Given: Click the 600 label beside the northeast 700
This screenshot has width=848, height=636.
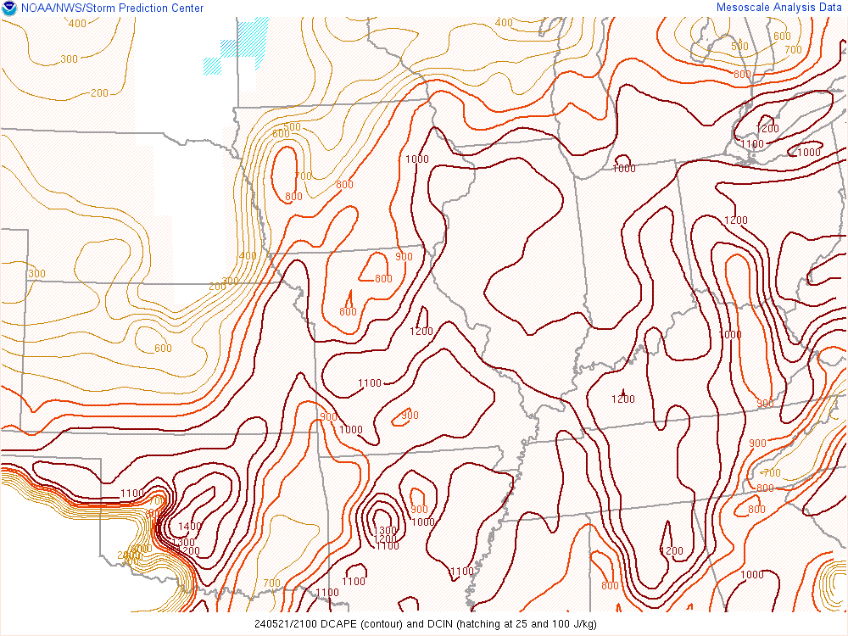Looking at the screenshot, I should point(782,36).
